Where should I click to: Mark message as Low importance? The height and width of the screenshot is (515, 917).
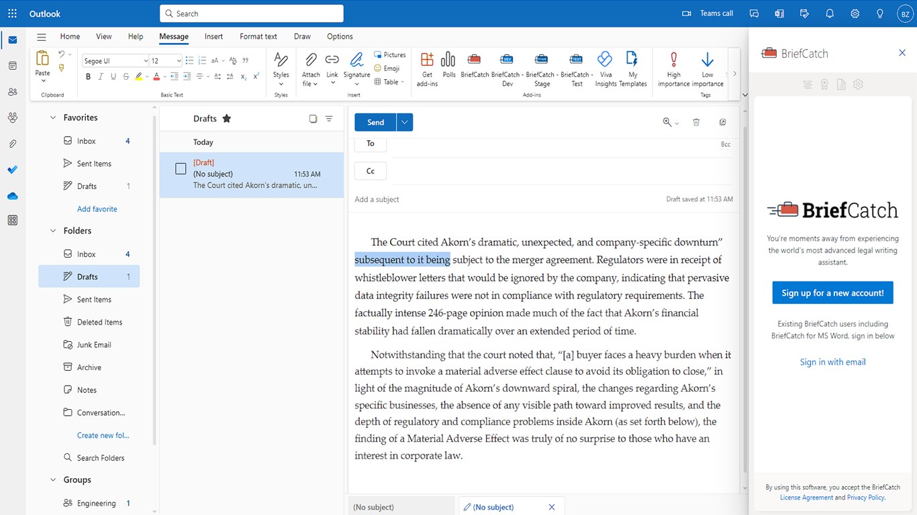pos(708,69)
